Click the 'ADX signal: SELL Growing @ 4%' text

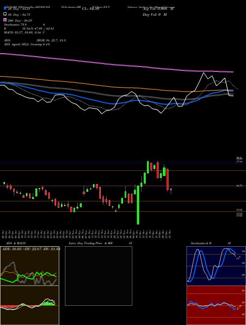click(27, 44)
